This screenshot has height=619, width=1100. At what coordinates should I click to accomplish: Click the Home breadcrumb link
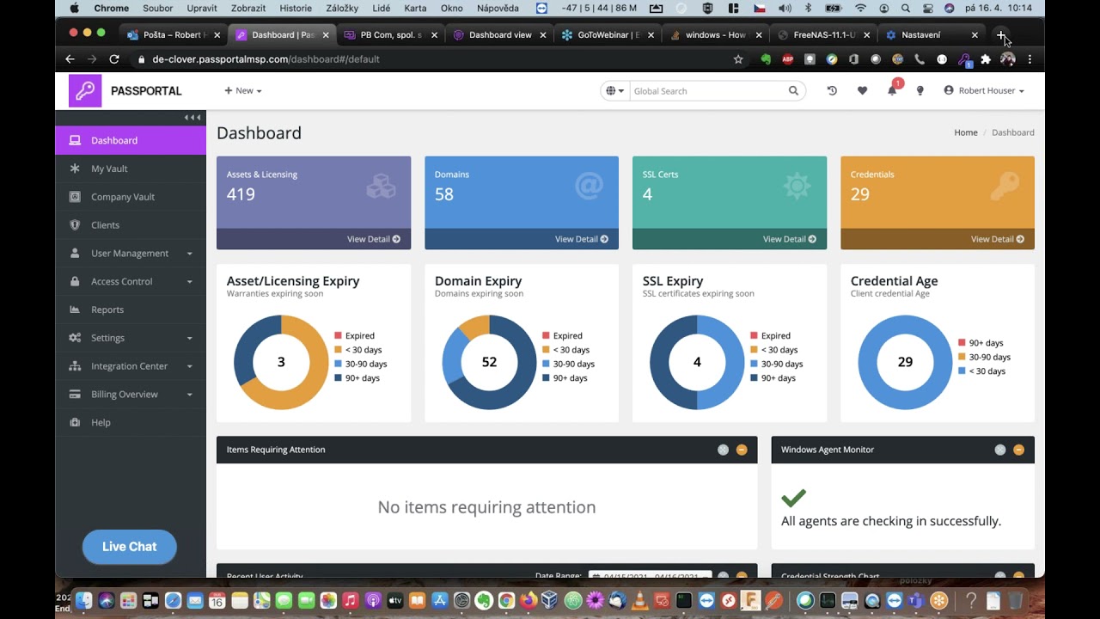(966, 132)
